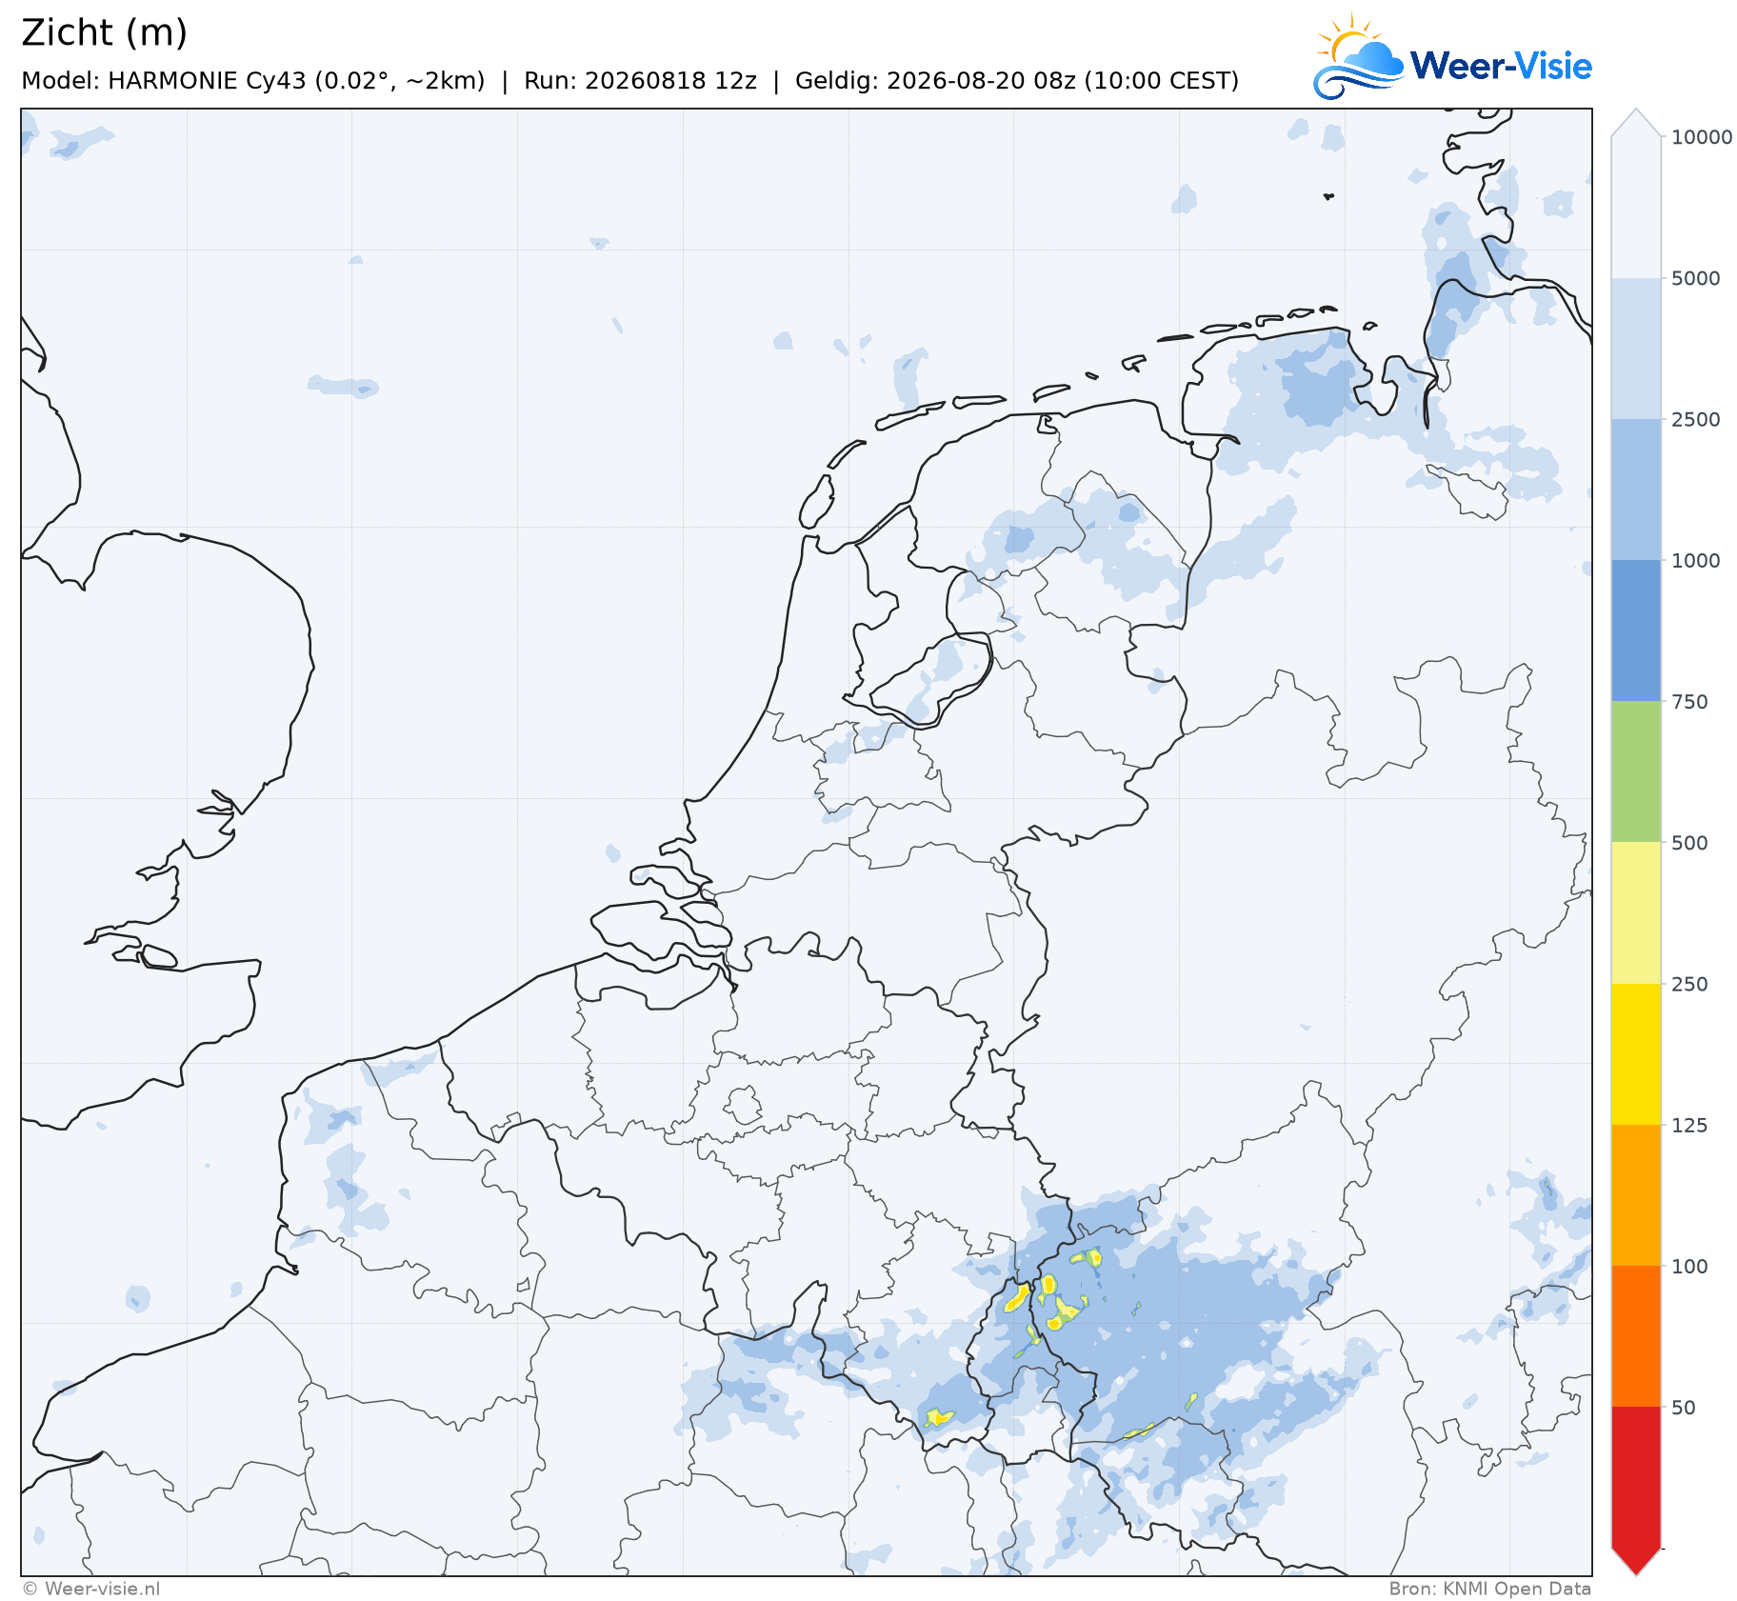Click the Texel island outline on map
Viewport: 1737px width, 1601px height.
tap(816, 502)
